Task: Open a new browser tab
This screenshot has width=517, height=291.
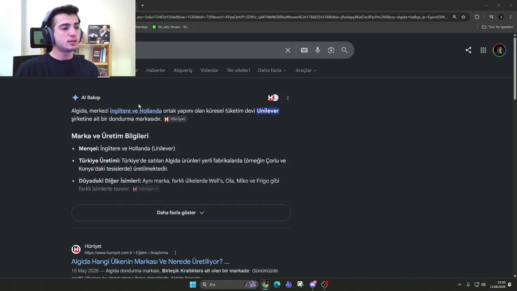Action: tap(143, 5)
